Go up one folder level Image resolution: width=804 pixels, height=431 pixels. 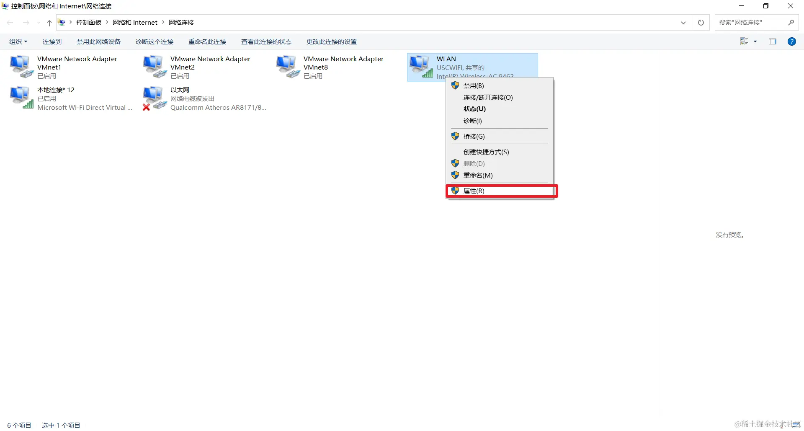(x=49, y=23)
